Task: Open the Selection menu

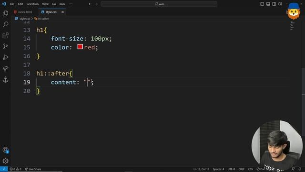Action: click(32, 4)
